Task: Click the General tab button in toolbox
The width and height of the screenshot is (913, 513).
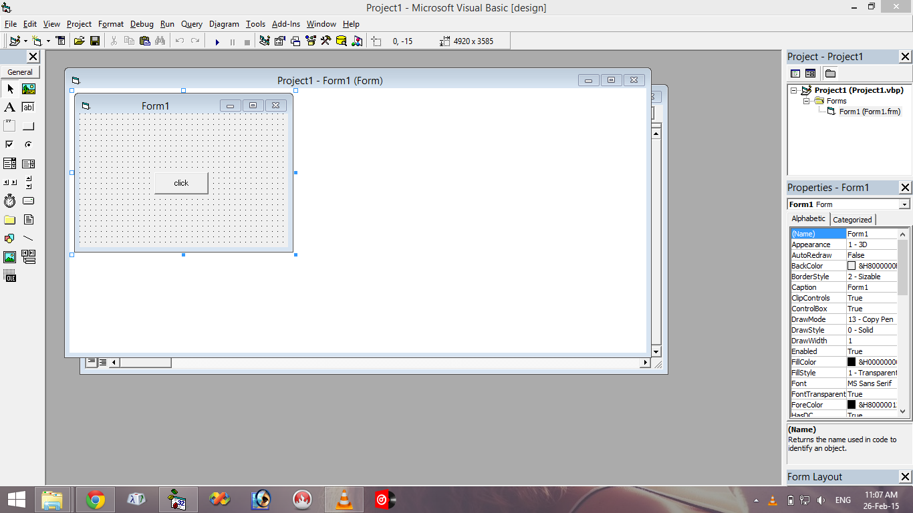Action: (x=20, y=72)
